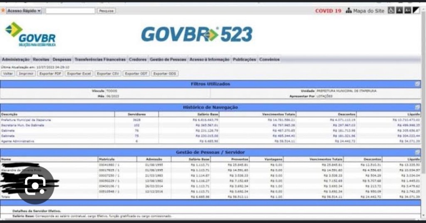Screen dimensions: 426x223
Task: Collapse the Gestão de Pessoas / Servidor panel icon
Action: pyautogui.click(x=417, y=153)
